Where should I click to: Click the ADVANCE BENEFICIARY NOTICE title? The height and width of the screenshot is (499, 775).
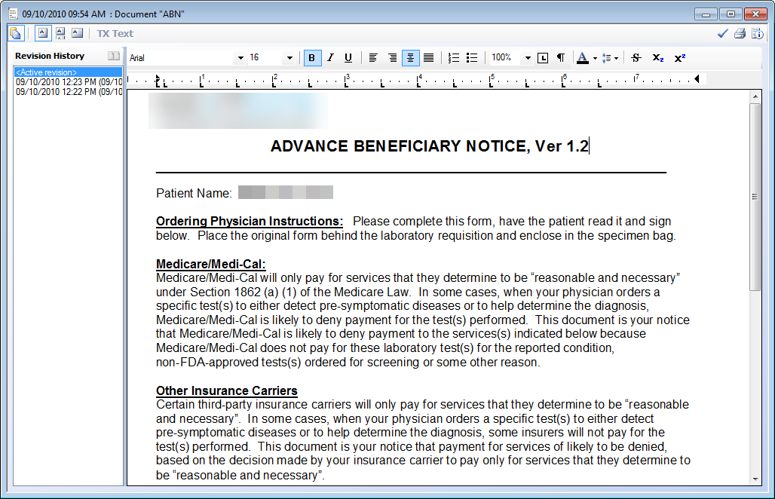pyautogui.click(x=430, y=146)
